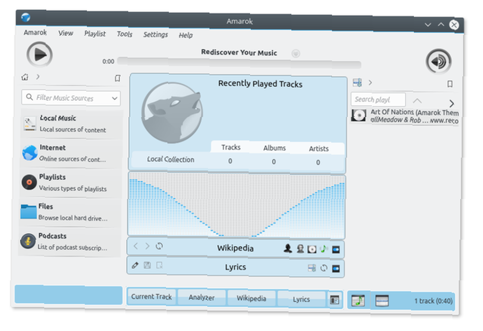Shade the Amarok window with down chevron
The image size is (483, 331).
tap(428, 25)
